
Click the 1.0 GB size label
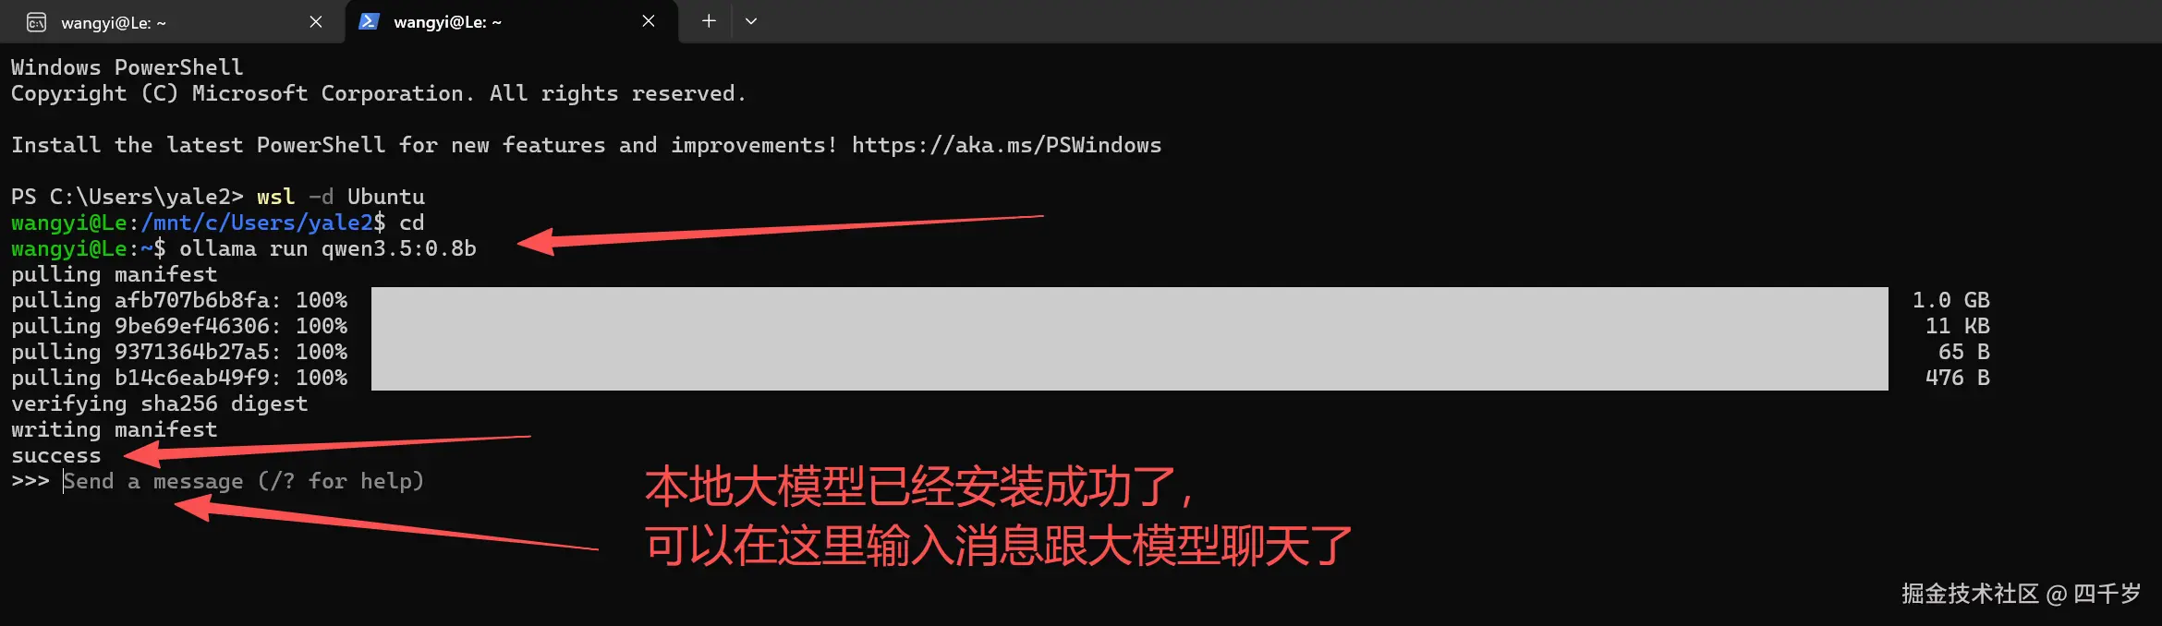click(1950, 300)
